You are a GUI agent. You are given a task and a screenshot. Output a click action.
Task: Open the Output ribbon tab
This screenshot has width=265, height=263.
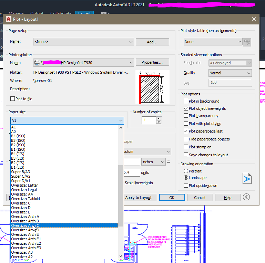click(37, 13)
